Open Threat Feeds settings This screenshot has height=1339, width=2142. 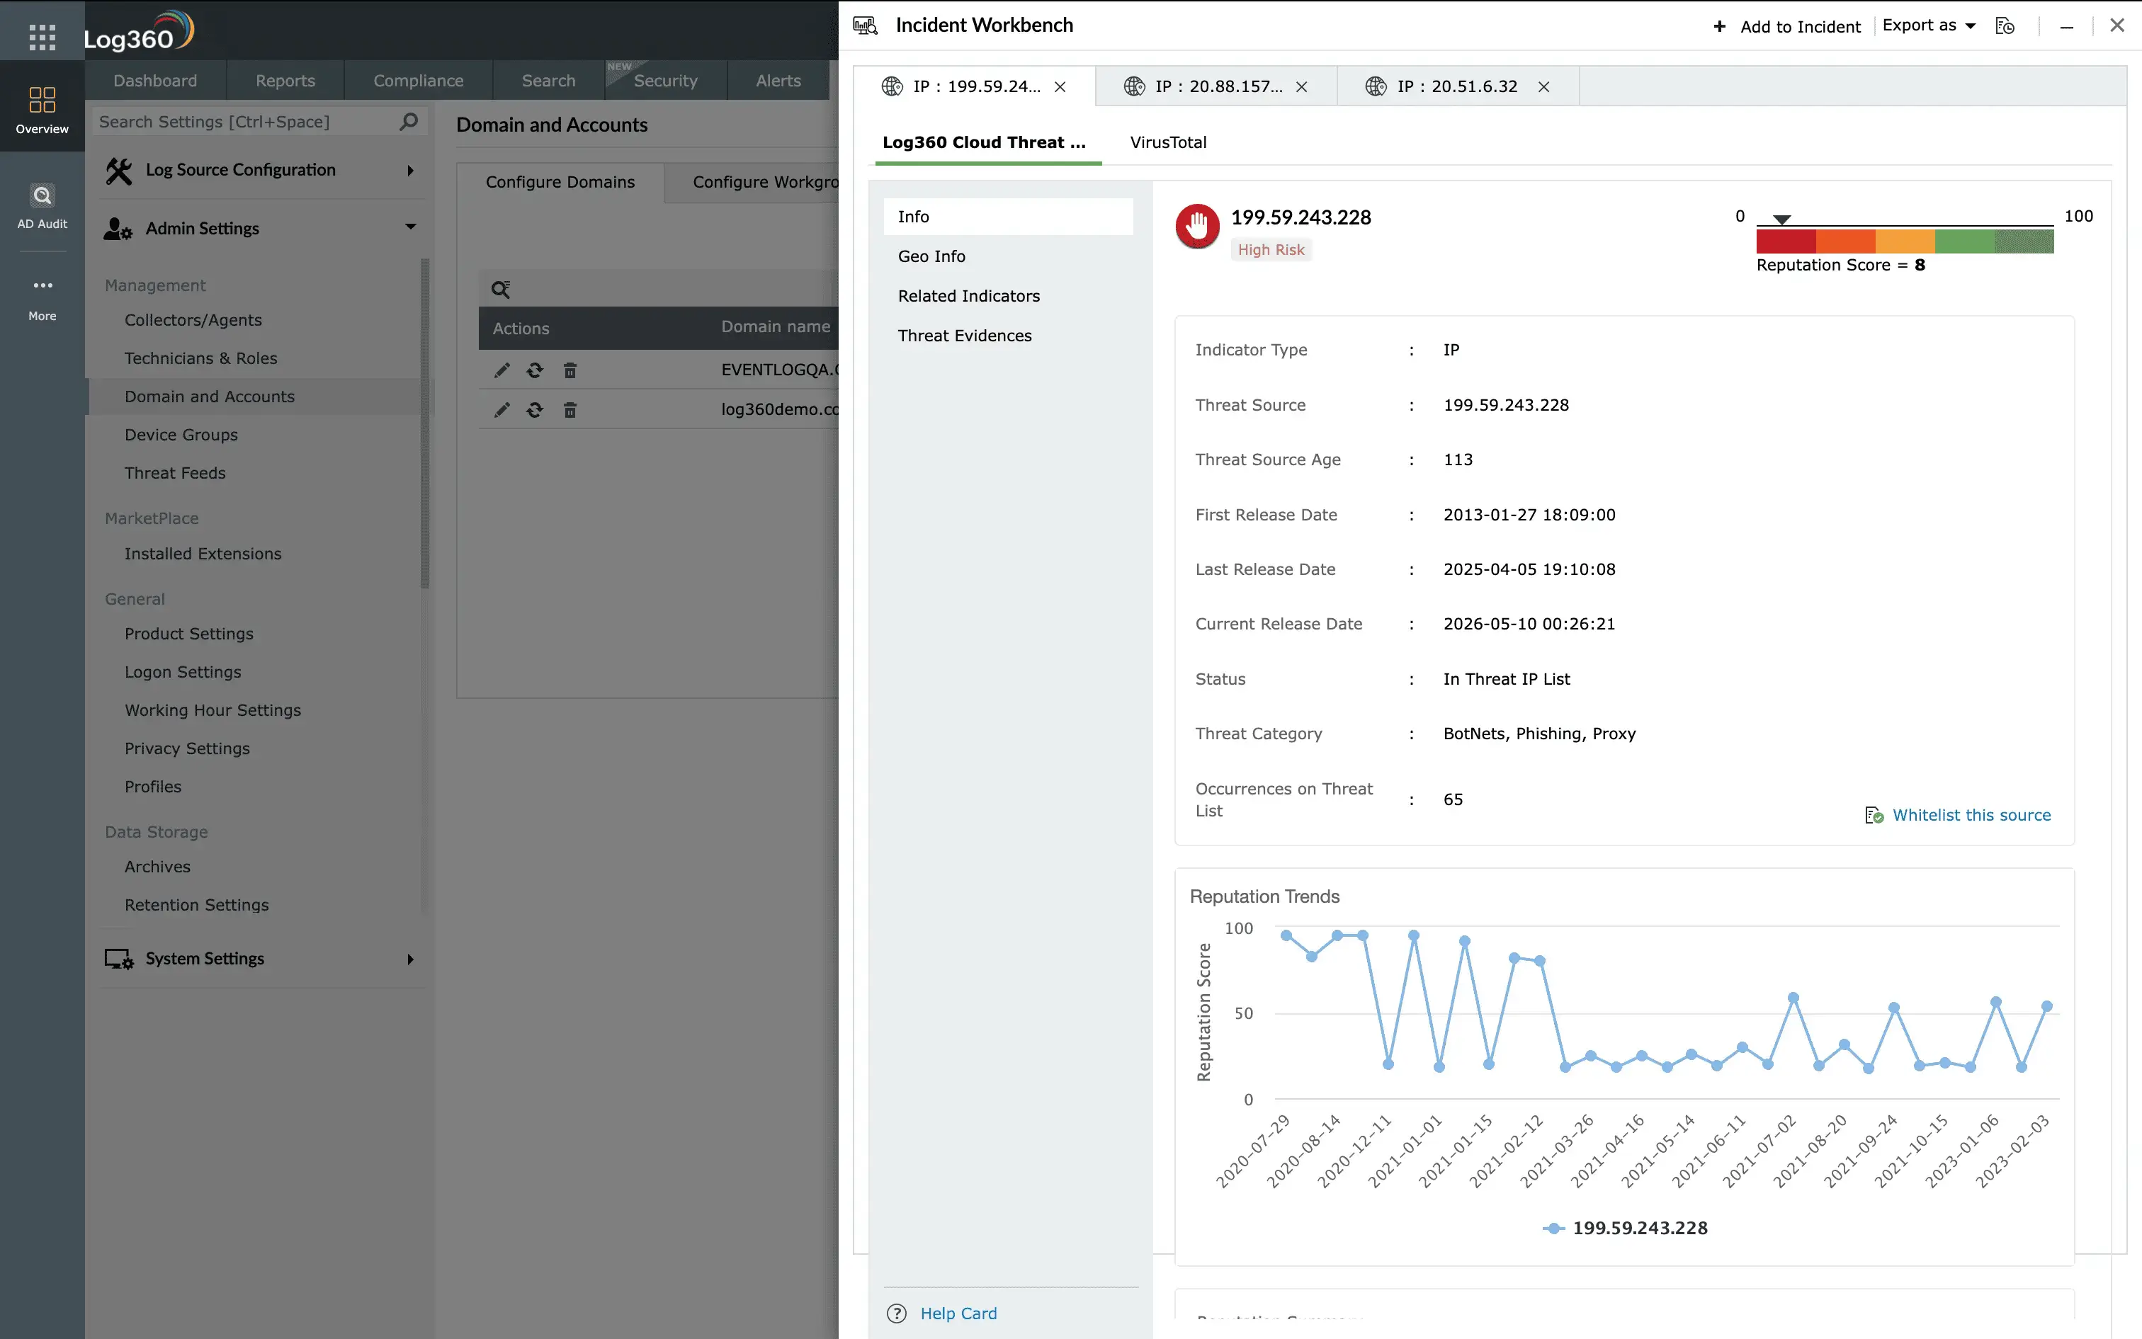click(x=174, y=473)
